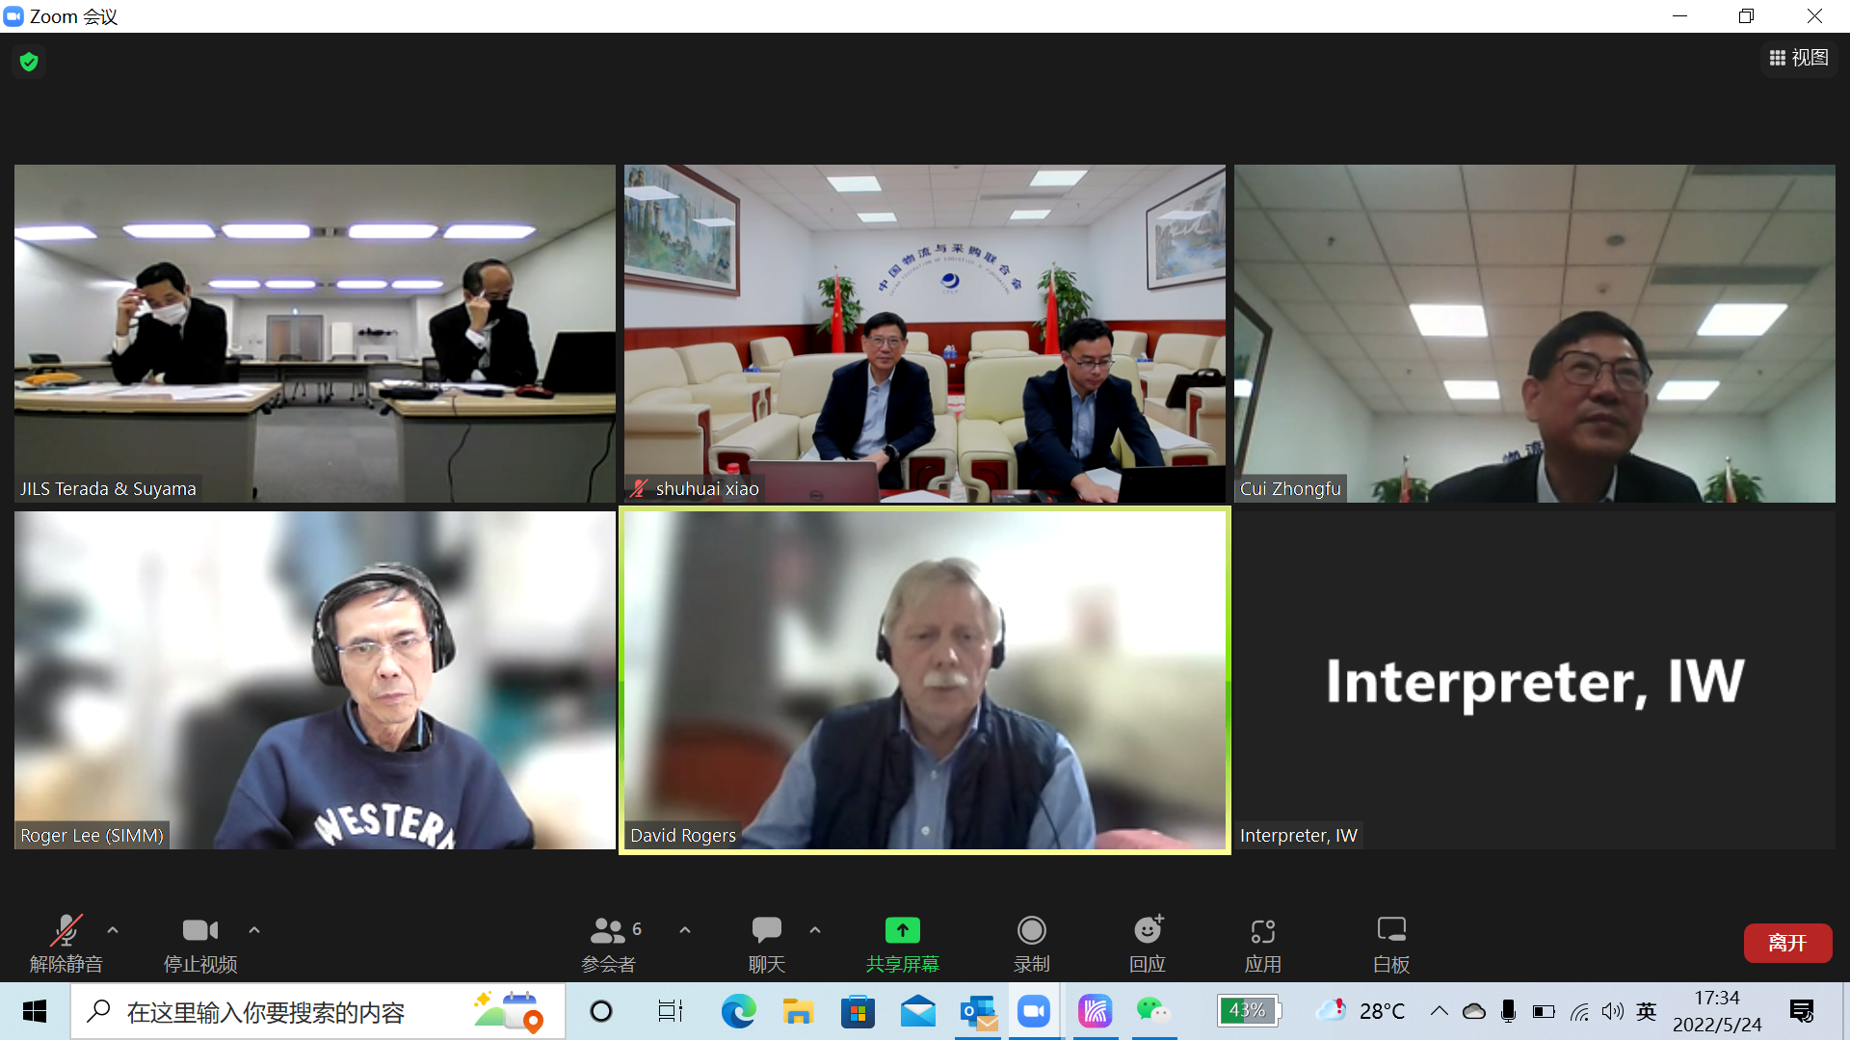This screenshot has width=1850, height=1040.
Task: Open the whiteboard icon
Action: click(1390, 930)
